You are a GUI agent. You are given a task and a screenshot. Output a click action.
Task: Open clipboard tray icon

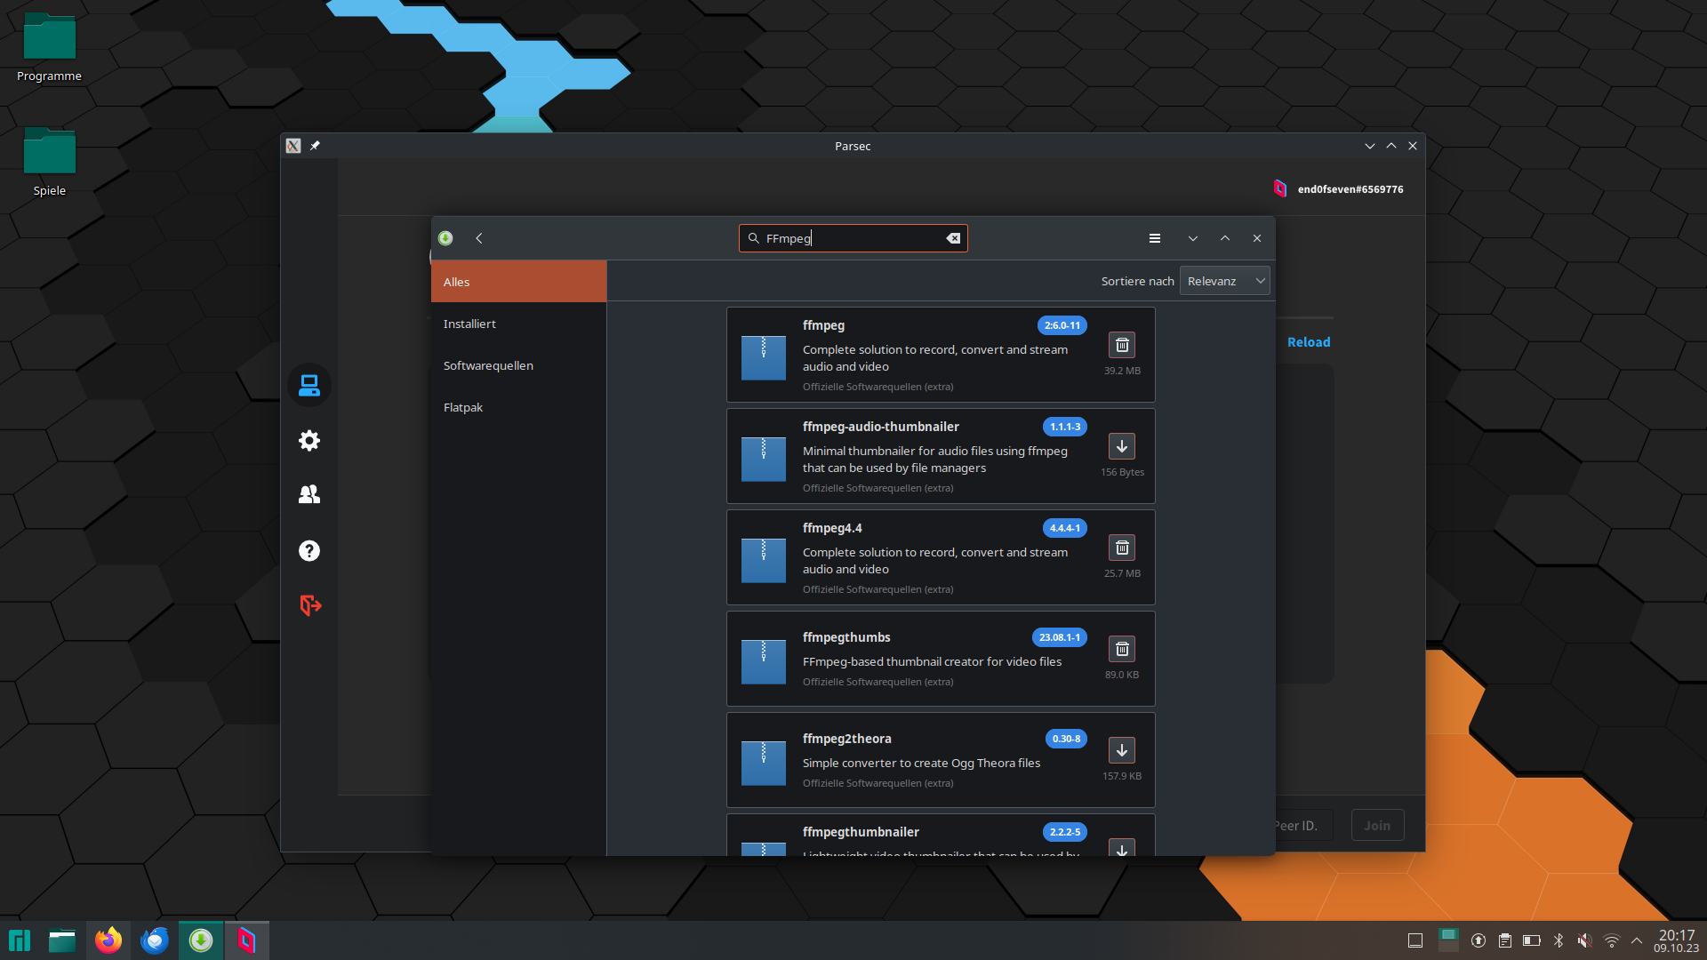coord(1505,940)
